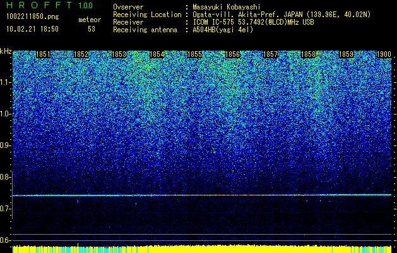Click the yellow signal level bar at bottom
Screen dimensions: 397x253
202,249
